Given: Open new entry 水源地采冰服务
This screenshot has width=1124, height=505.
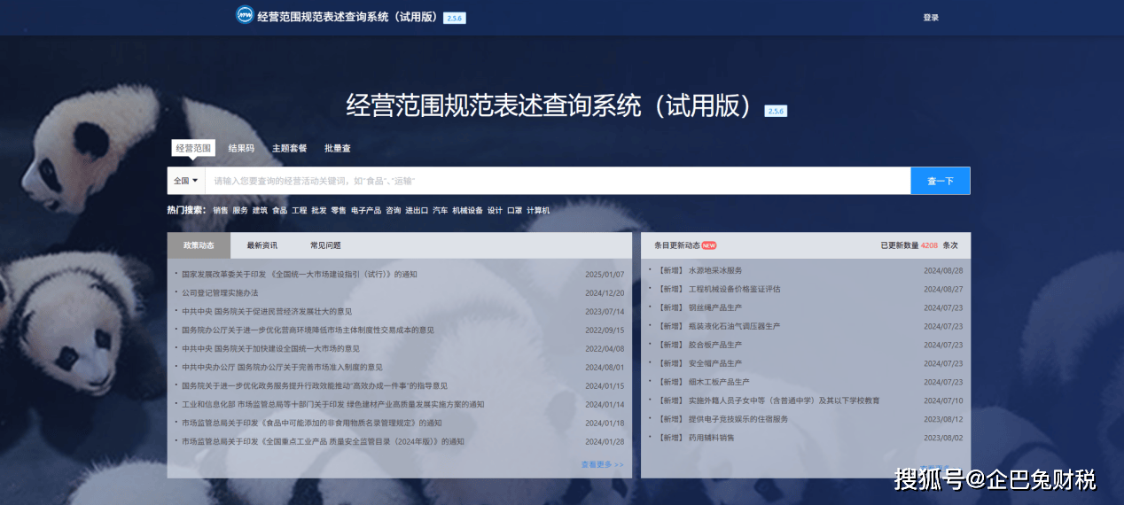Looking at the screenshot, I should point(699,270).
